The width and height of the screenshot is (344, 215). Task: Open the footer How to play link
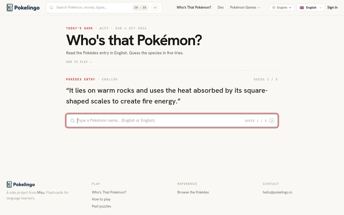[101, 199]
